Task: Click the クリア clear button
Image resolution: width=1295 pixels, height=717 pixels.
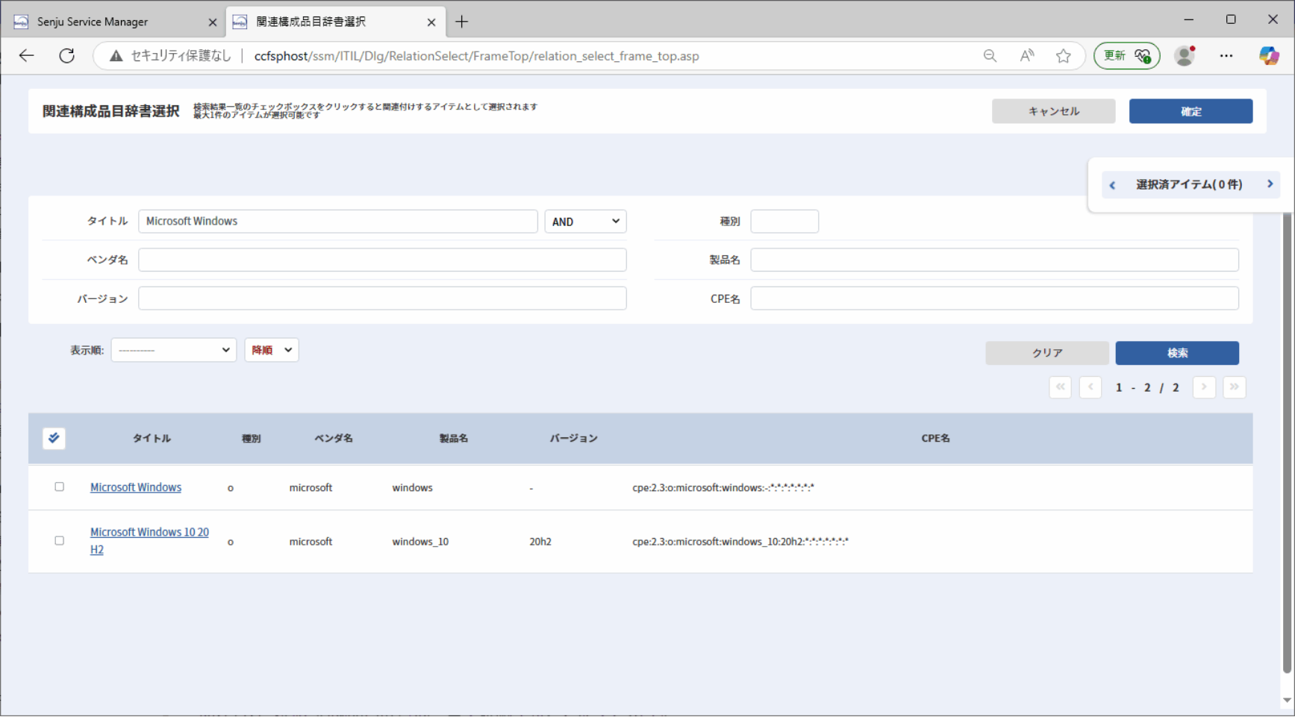Action: pos(1047,353)
